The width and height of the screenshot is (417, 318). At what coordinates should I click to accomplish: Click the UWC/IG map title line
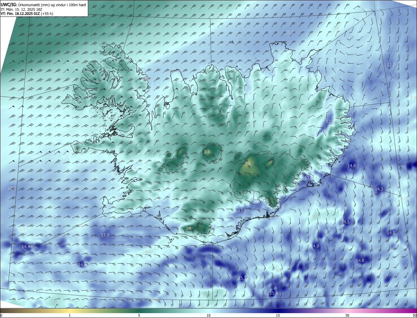tap(43, 5)
